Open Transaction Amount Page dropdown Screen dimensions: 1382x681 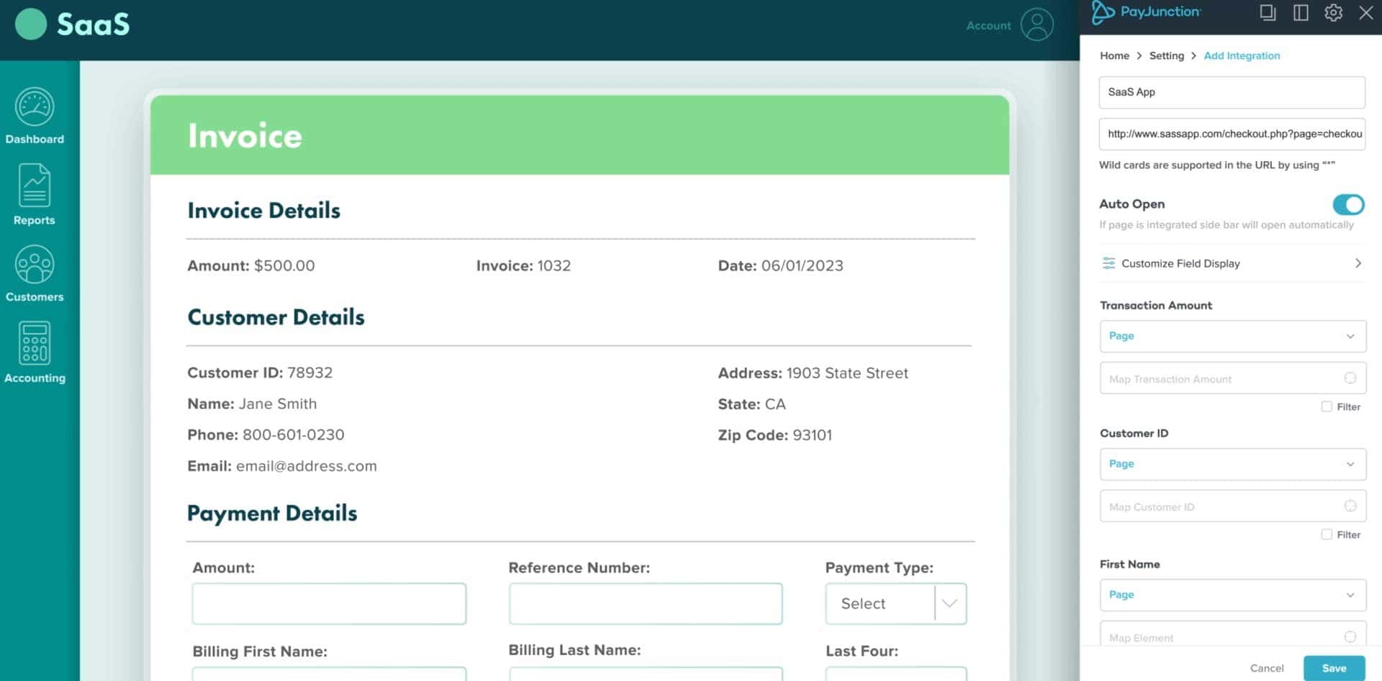point(1232,336)
